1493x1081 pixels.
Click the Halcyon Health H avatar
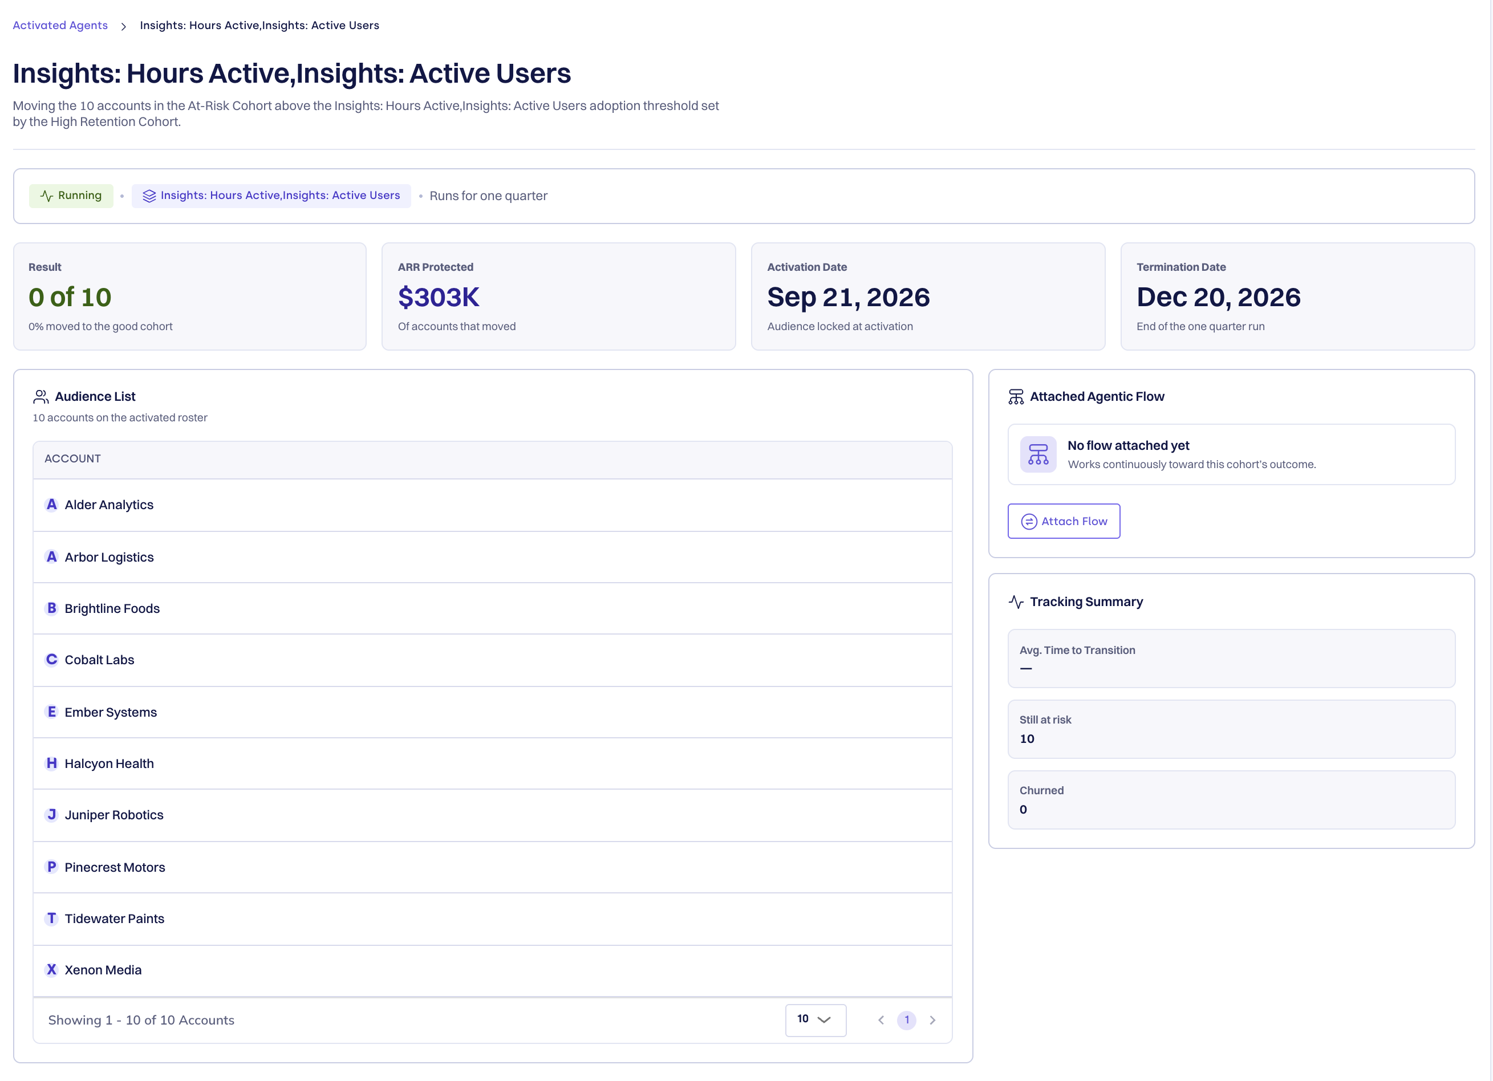click(x=51, y=763)
